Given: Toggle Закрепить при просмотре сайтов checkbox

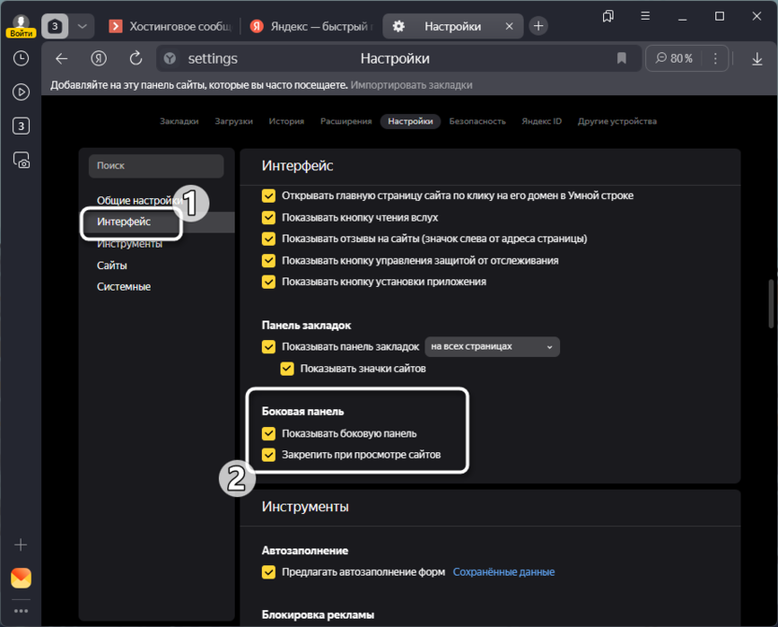Looking at the screenshot, I should 268,455.
